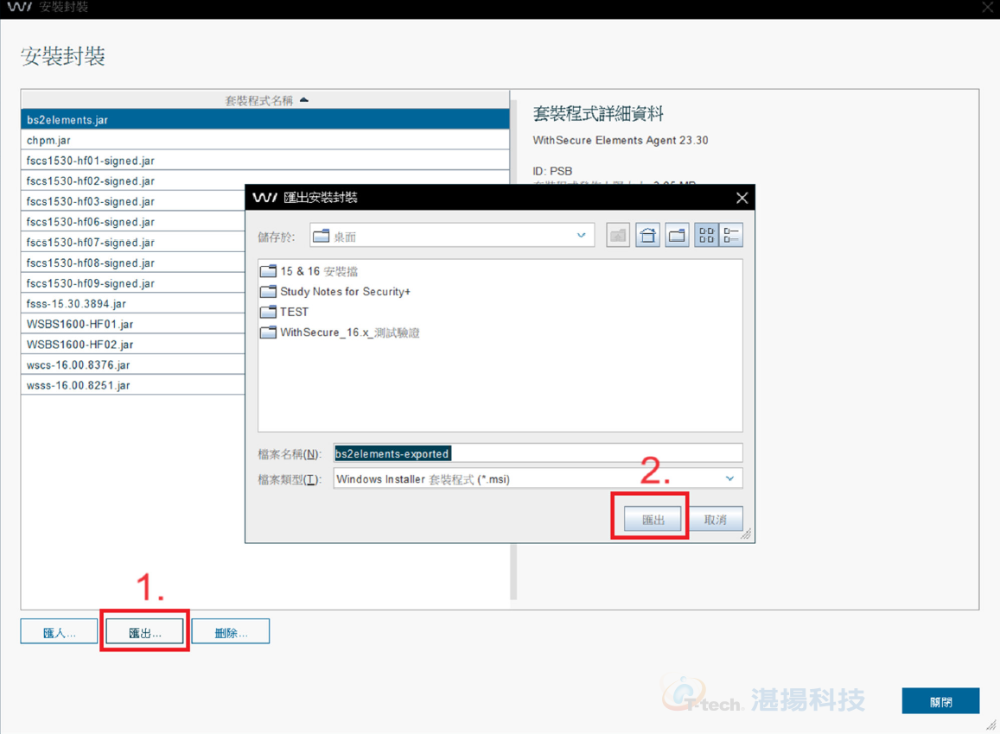Close the 匯出安裝封裝 dialog
The image size is (1000, 734).
(742, 198)
